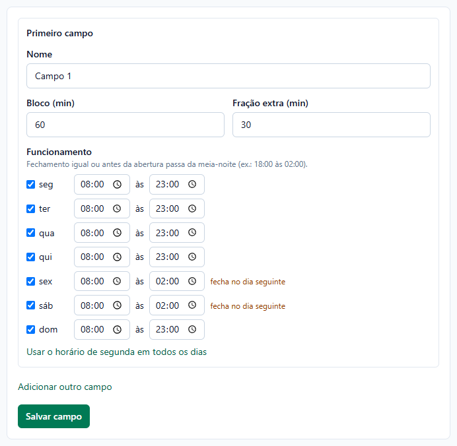Edit ter opening time 08:00

[102, 208]
